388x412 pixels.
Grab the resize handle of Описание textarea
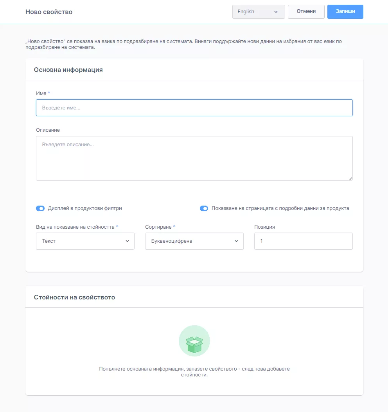[350, 178]
